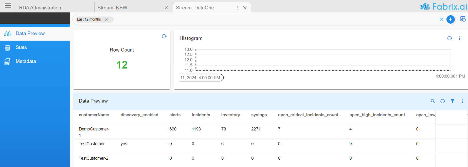The height and width of the screenshot is (167, 468).
Task: Click the blue plus add filter button
Action: click(450, 19)
